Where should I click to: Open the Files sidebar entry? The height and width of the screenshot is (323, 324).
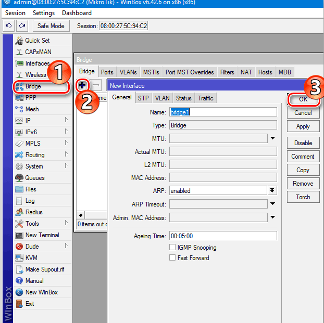[31, 189]
